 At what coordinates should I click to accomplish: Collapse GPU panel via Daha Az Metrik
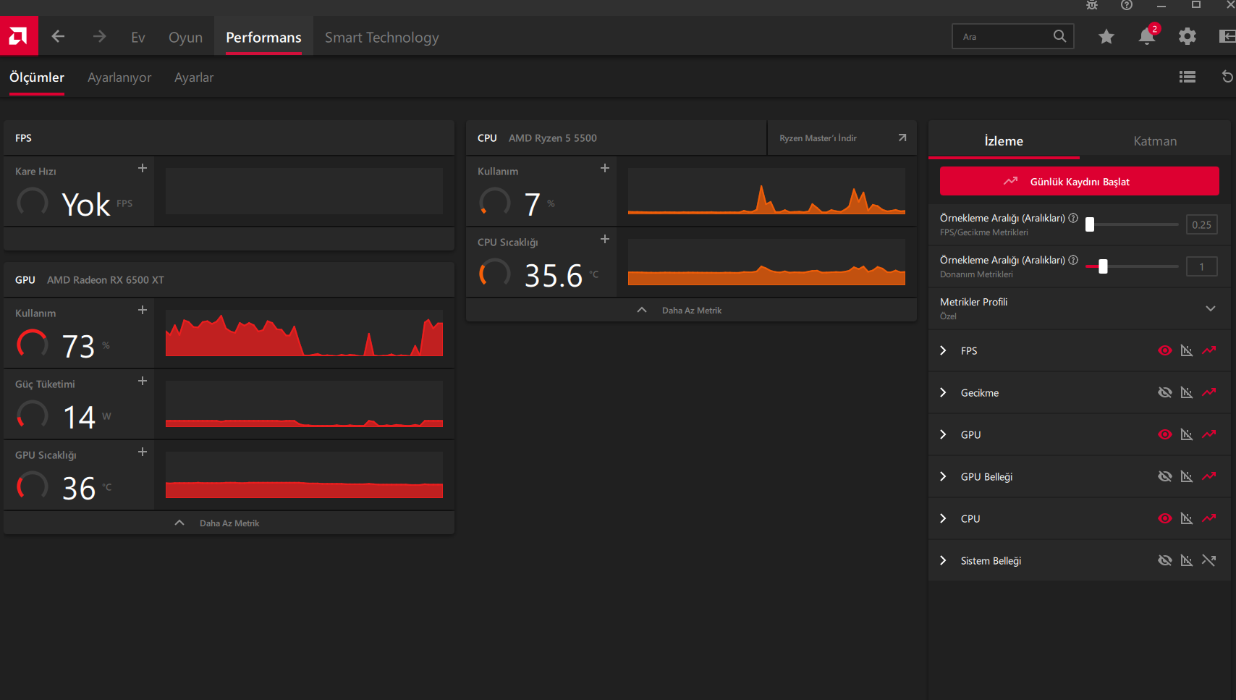coord(229,523)
